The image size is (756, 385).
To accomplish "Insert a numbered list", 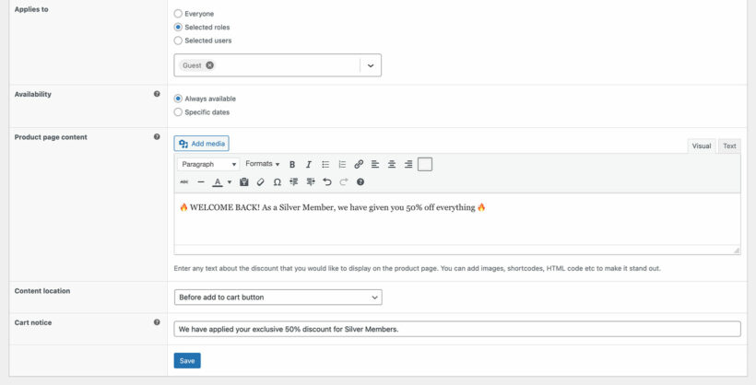I will click(x=342, y=164).
